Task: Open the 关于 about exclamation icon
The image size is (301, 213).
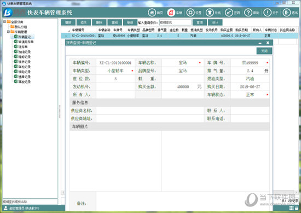Action: click(x=268, y=13)
